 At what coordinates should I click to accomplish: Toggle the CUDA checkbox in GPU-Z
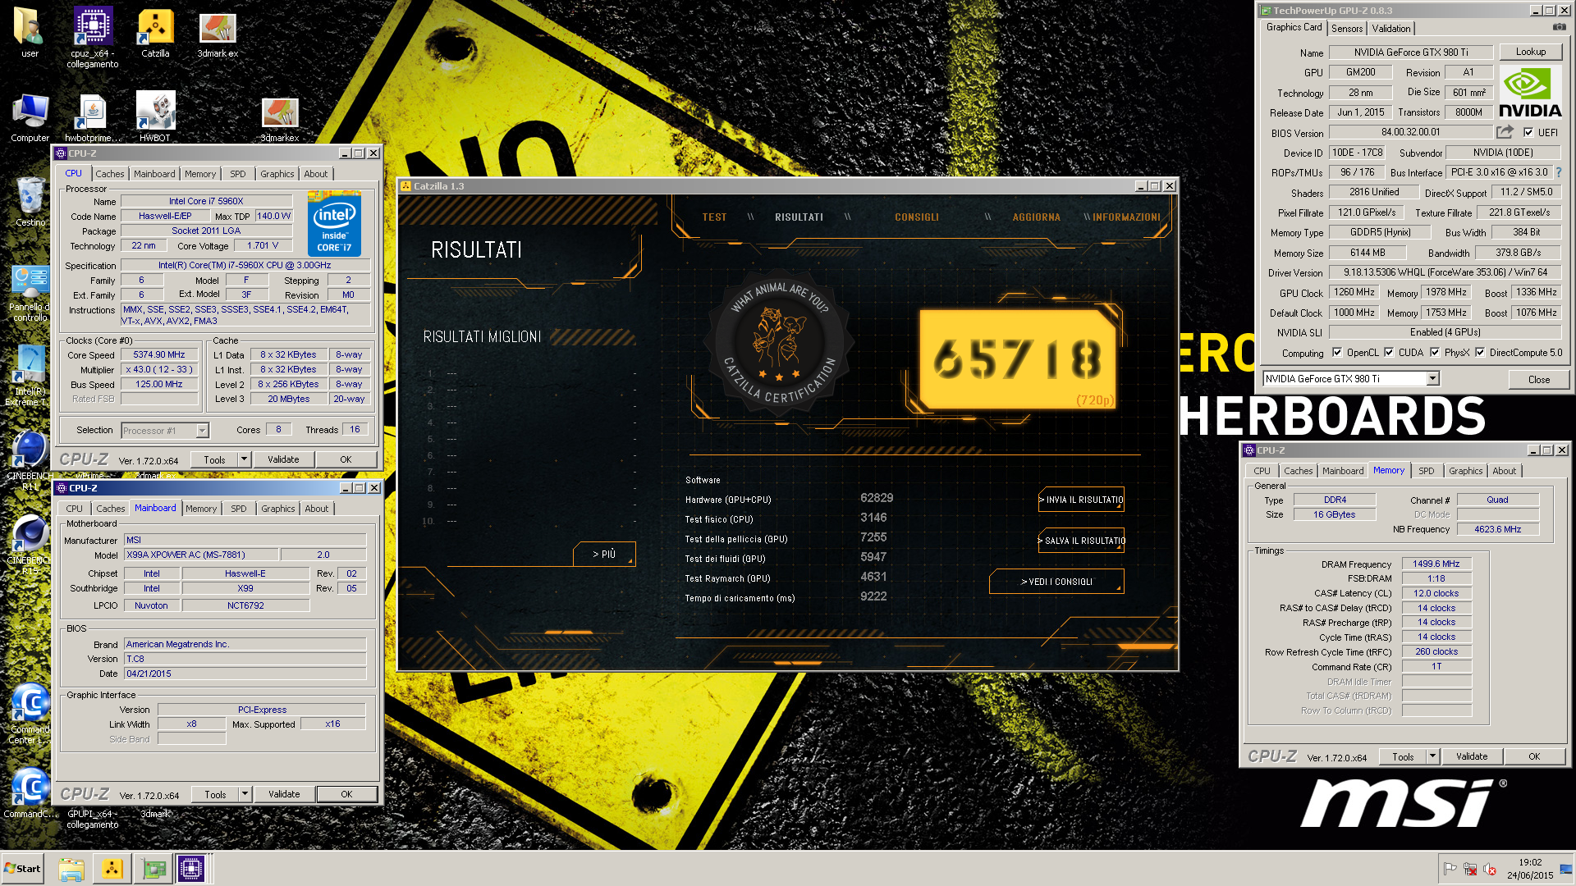click(x=1389, y=353)
